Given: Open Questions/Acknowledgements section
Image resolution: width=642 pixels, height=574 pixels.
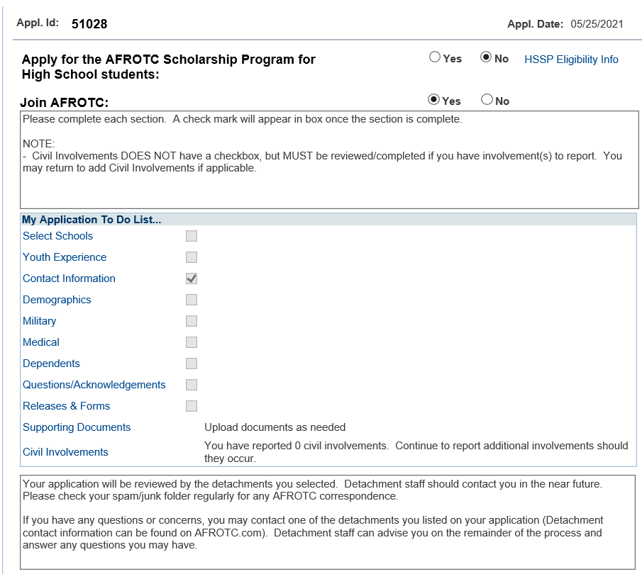Looking at the screenshot, I should tap(94, 385).
